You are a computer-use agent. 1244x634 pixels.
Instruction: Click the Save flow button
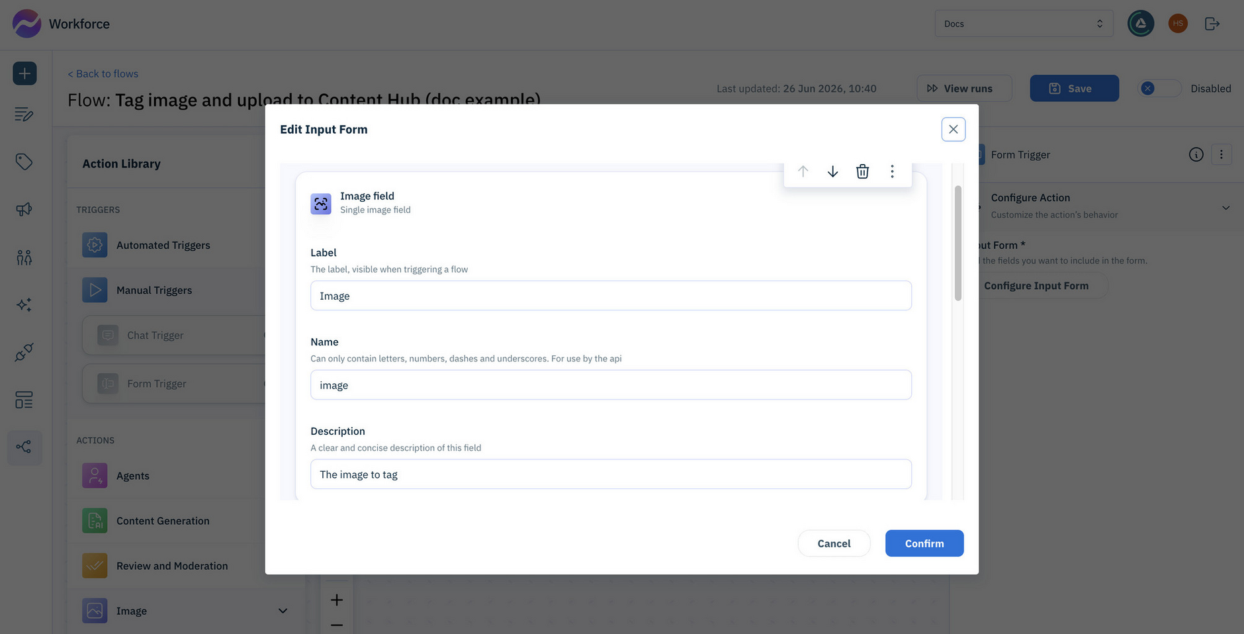1074,88
